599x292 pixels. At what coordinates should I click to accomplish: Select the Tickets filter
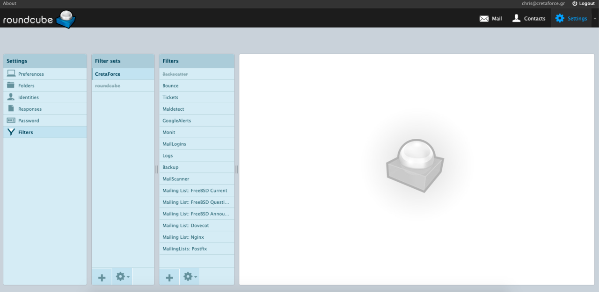(197, 97)
